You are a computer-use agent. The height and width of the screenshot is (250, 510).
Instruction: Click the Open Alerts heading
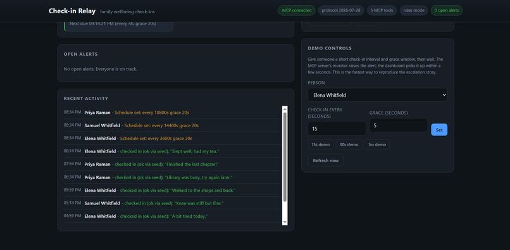click(x=80, y=54)
